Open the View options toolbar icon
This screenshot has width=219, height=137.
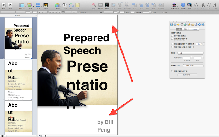click(x=22, y=5)
